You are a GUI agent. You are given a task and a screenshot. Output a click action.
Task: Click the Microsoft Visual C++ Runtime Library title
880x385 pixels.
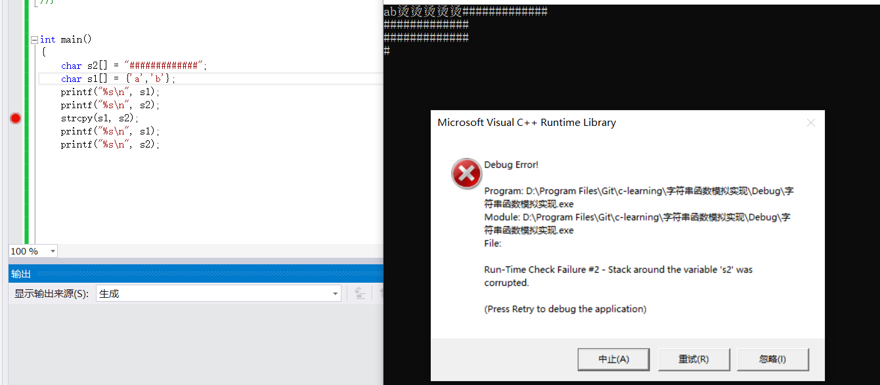pyautogui.click(x=527, y=123)
